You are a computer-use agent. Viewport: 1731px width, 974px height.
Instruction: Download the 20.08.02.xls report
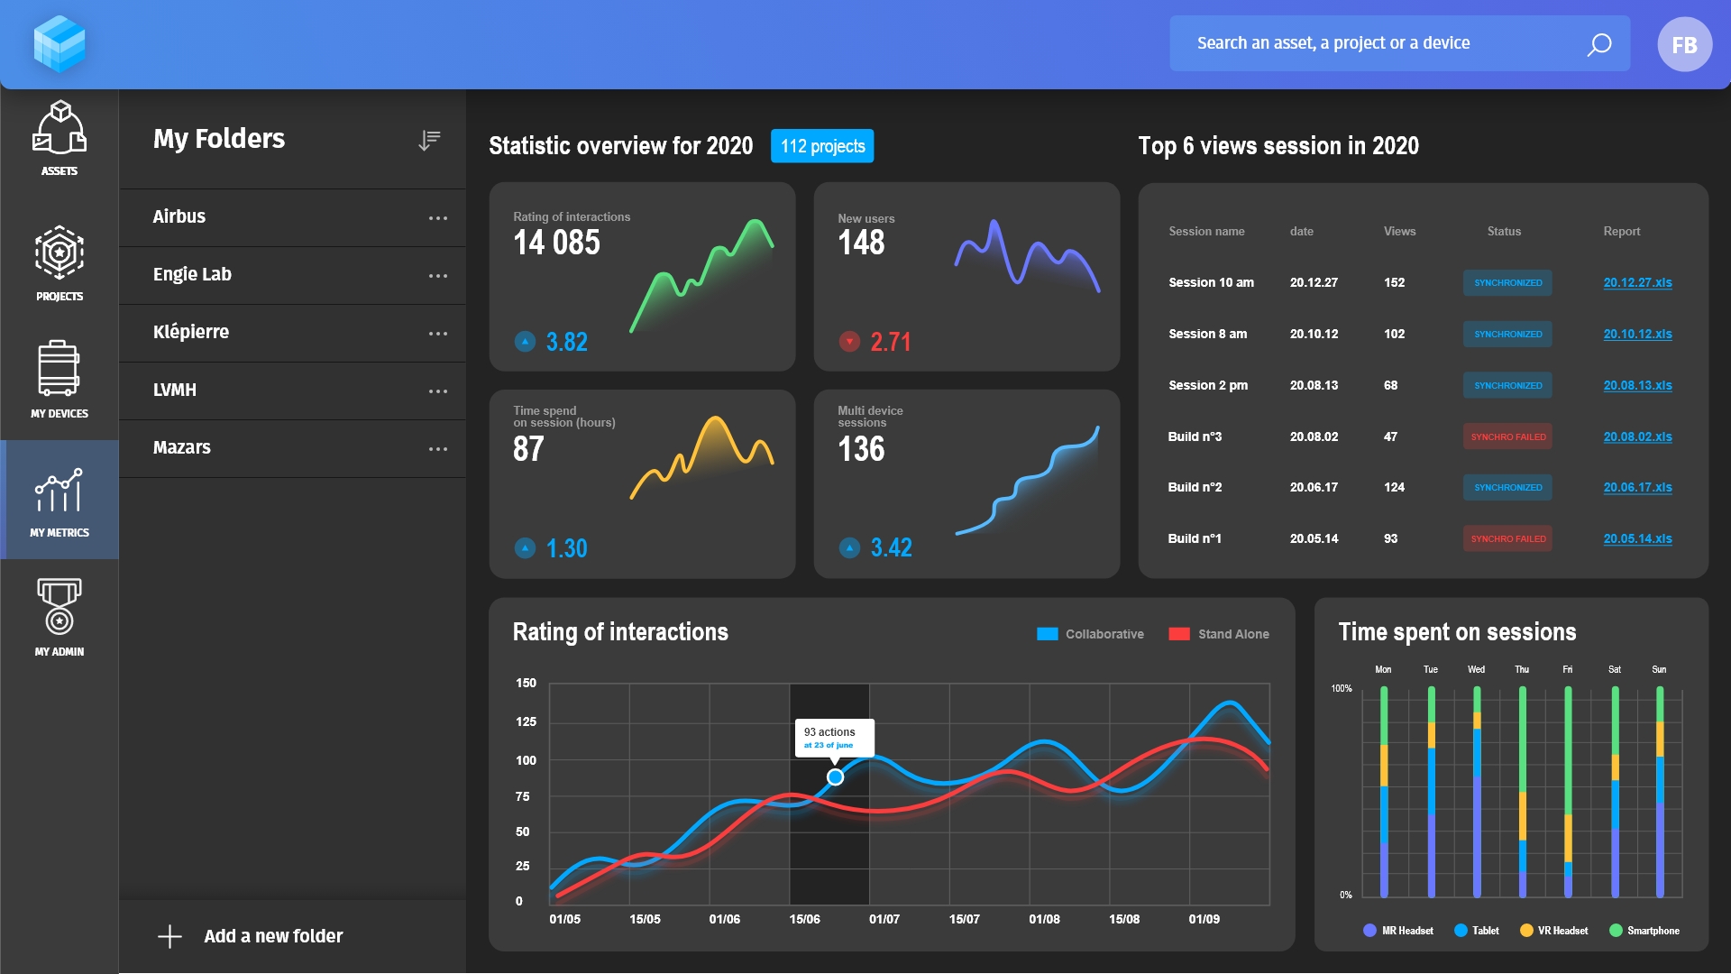[1637, 436]
